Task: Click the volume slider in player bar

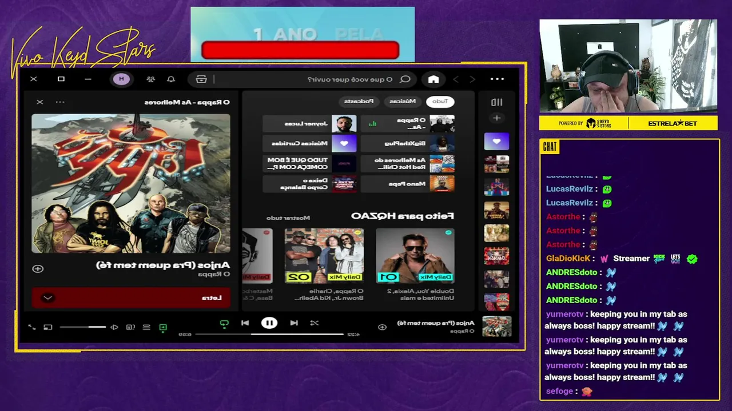Action: tap(82, 327)
